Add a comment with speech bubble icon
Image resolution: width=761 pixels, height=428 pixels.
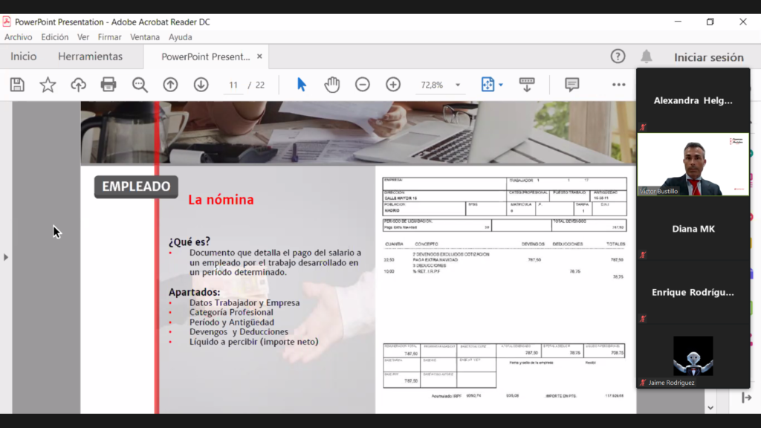tap(571, 85)
